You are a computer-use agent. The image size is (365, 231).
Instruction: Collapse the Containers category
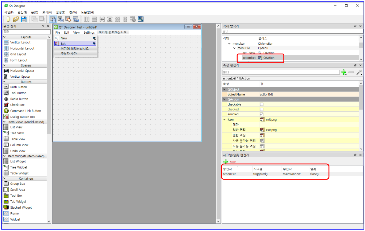pos(4,179)
